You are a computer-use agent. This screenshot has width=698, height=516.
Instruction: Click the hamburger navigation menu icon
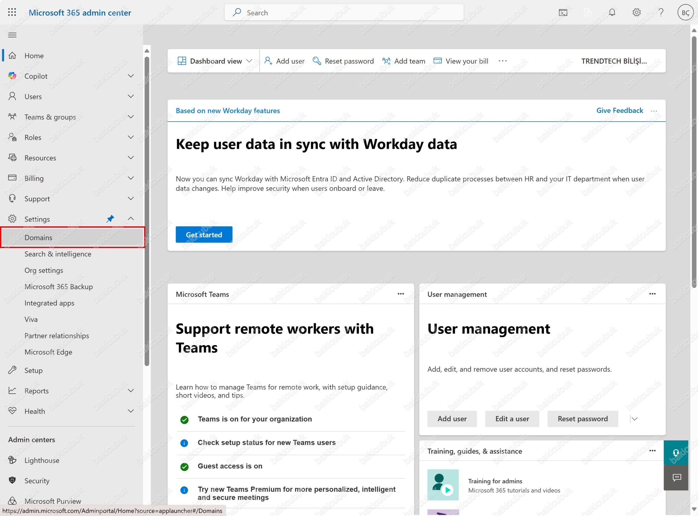pos(12,35)
